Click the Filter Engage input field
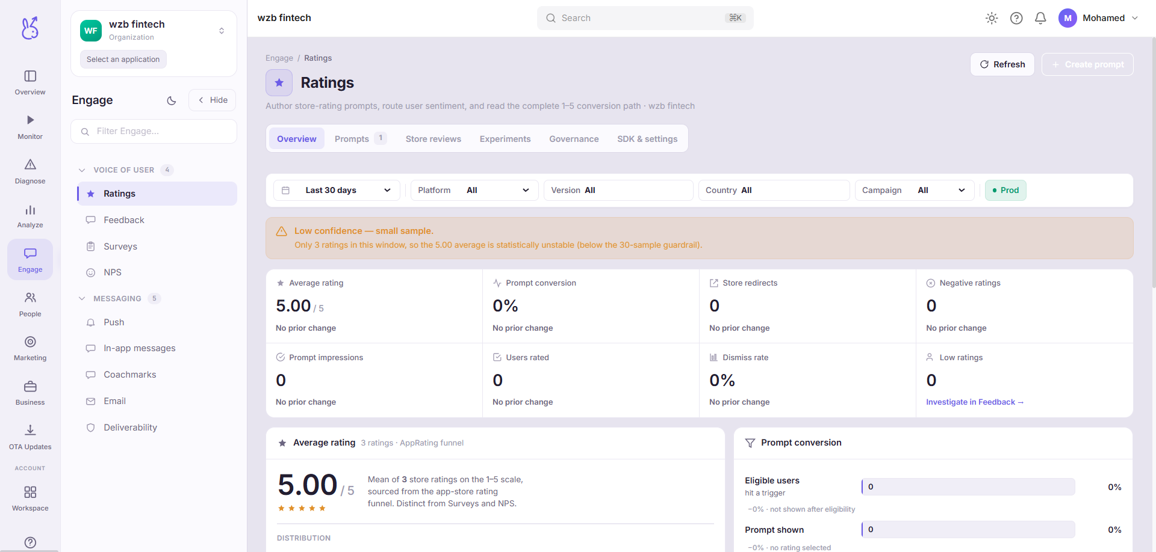Image resolution: width=1156 pixels, height=552 pixels. pyautogui.click(x=154, y=131)
